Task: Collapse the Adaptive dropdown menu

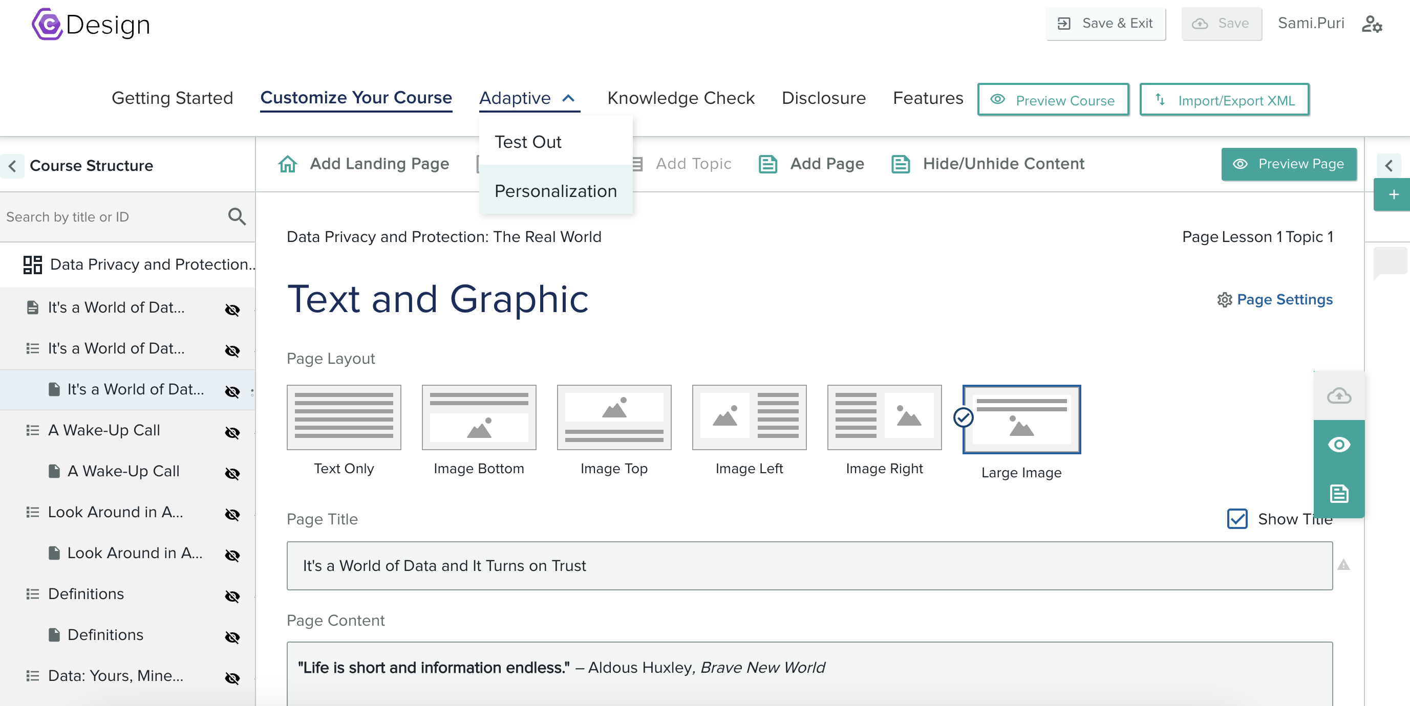Action: [569, 98]
